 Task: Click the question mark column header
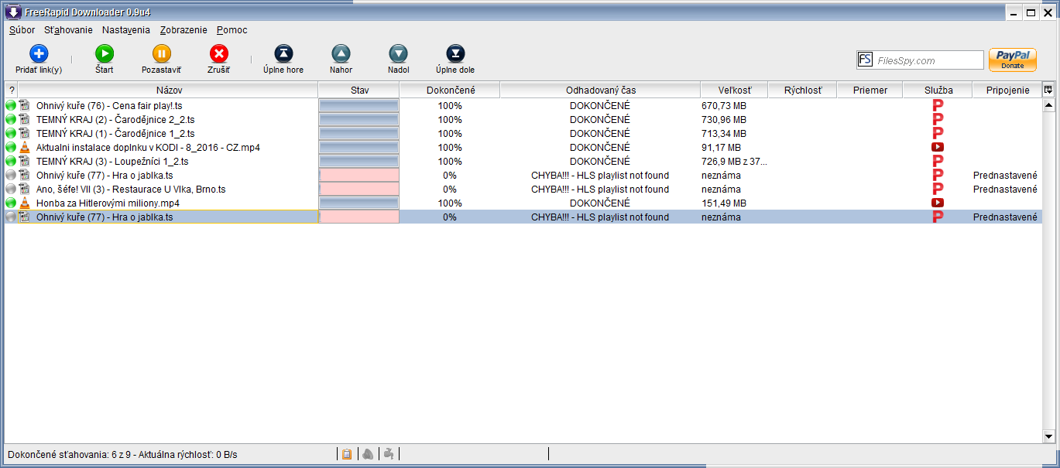click(12, 90)
